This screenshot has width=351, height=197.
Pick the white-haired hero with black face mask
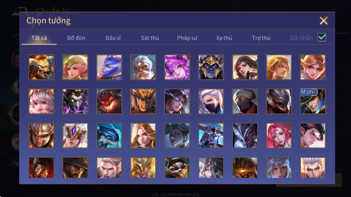[x=211, y=101]
